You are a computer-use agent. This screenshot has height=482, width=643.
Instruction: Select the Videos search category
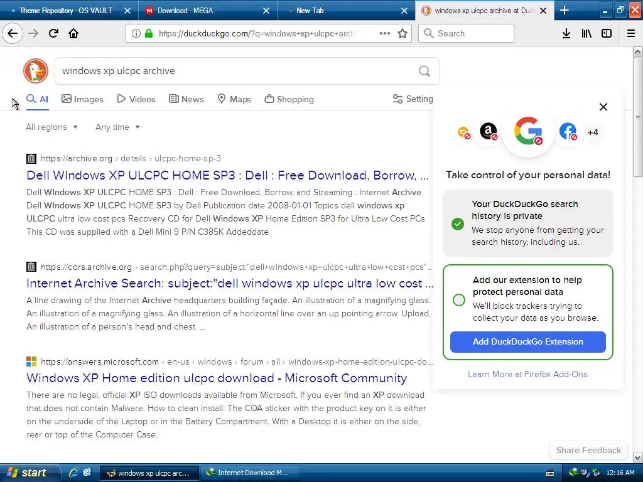click(x=136, y=99)
